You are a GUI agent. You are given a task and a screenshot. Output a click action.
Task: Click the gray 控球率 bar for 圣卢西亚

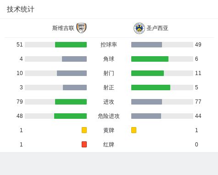coord(146,45)
